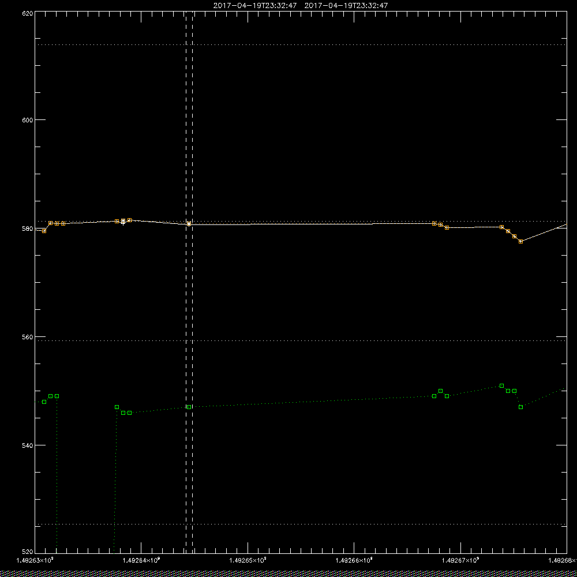Viewport: 577px width, 577px height.
Task: Click green marker atop the second dotted rise
Action: [x=117, y=407]
